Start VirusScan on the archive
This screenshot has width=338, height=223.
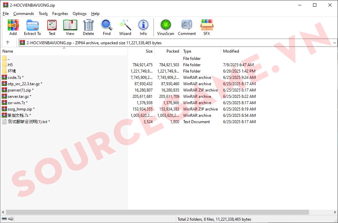(166, 27)
